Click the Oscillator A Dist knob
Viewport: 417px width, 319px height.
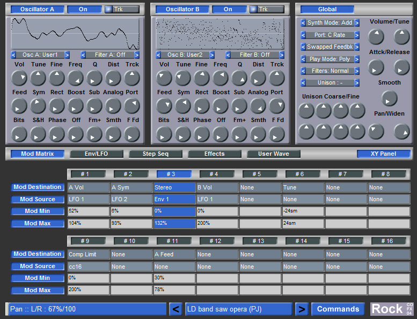113,78
